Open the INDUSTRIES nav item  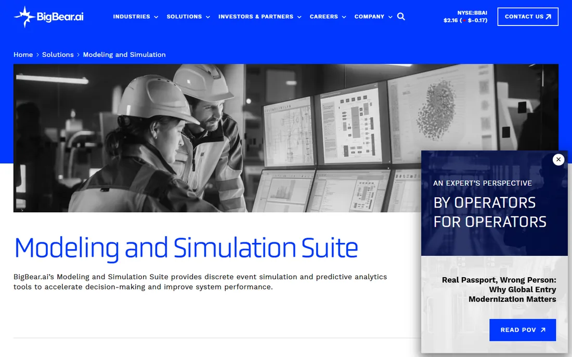pos(132,17)
